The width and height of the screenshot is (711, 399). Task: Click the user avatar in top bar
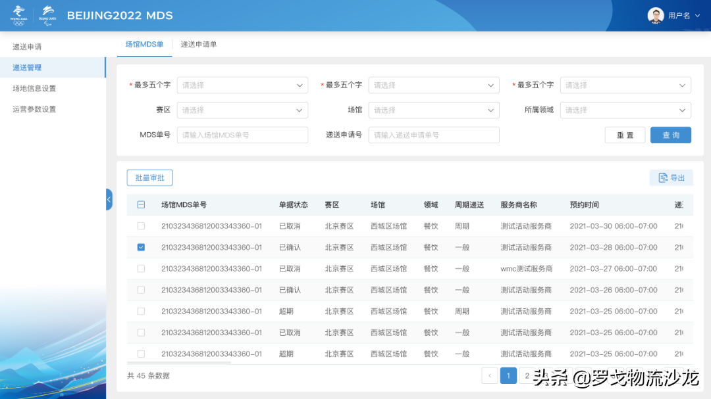click(656, 14)
